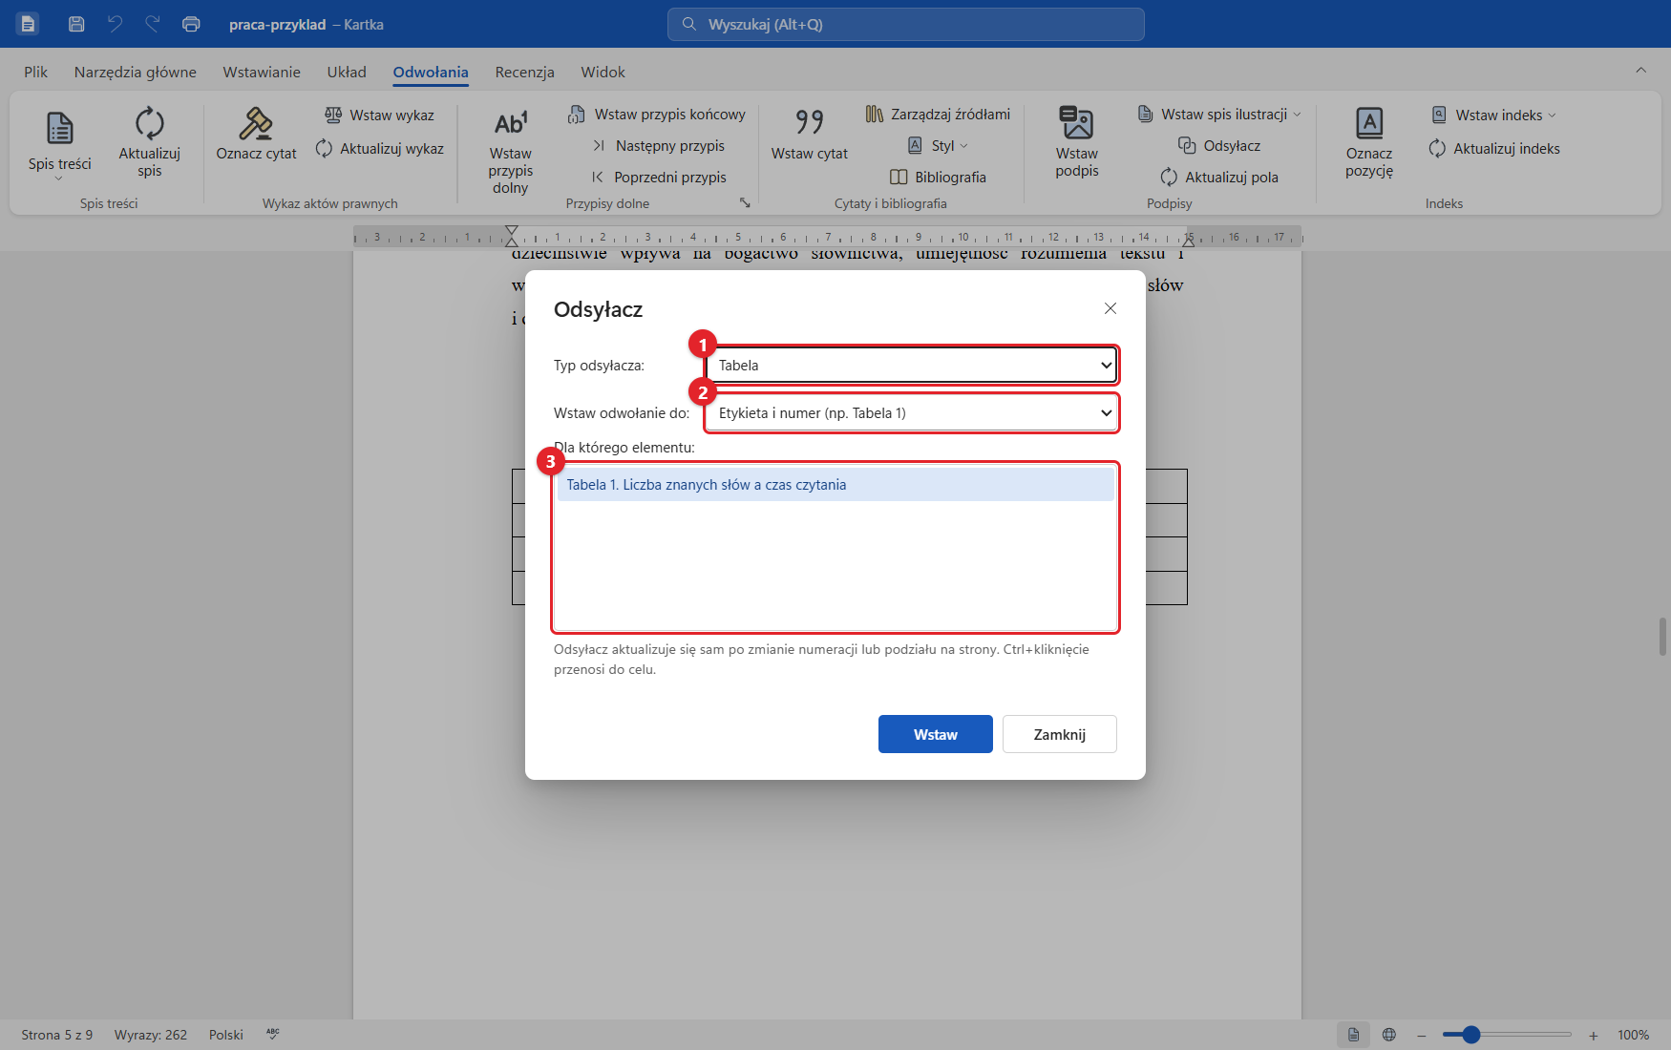Click the zoom slider handle

click(1470, 1035)
